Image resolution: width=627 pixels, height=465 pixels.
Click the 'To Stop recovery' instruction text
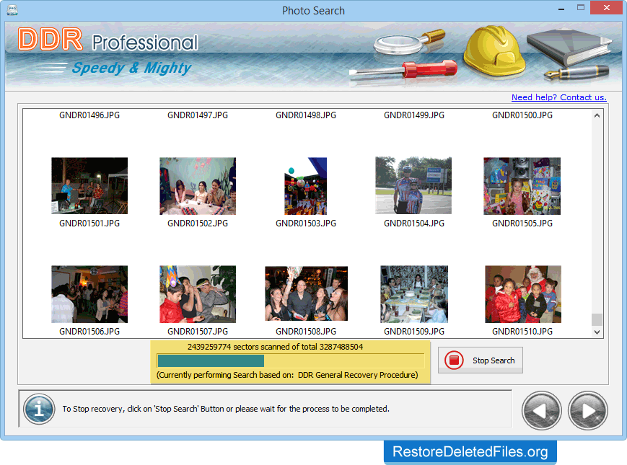pos(226,409)
